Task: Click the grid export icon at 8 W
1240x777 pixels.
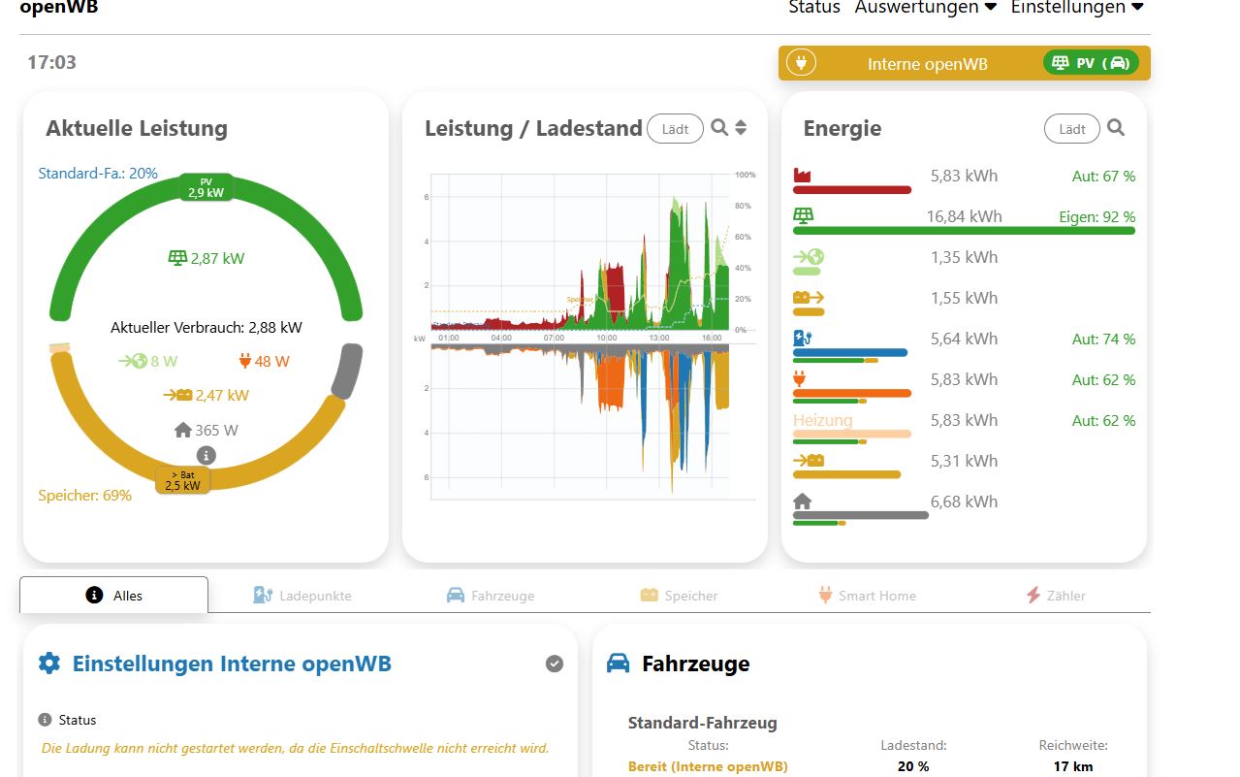Action: [133, 361]
